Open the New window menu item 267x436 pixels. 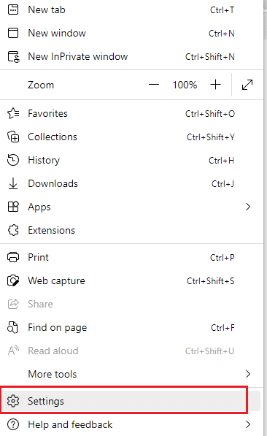point(131,33)
